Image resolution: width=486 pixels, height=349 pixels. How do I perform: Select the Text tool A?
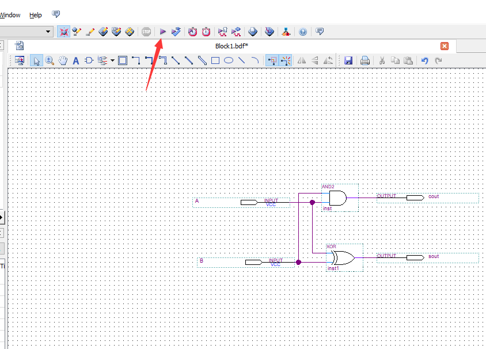click(76, 60)
